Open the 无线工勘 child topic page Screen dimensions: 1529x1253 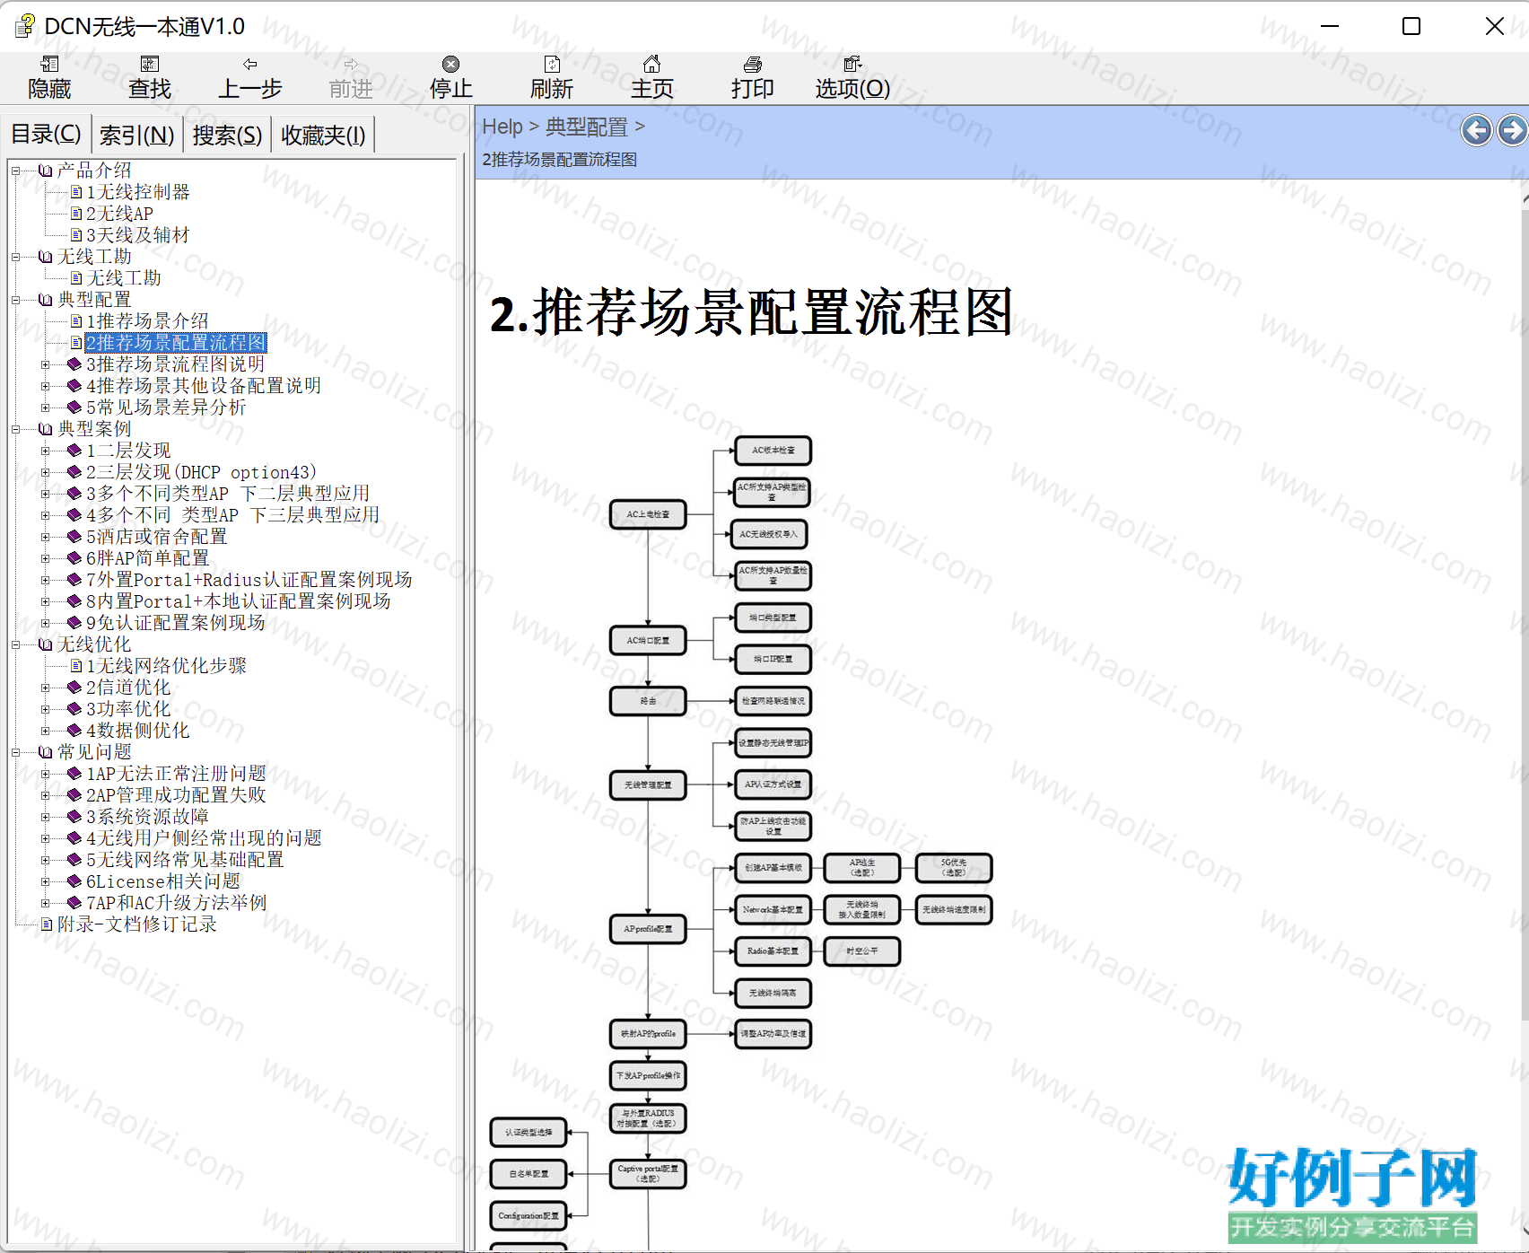pos(124,278)
